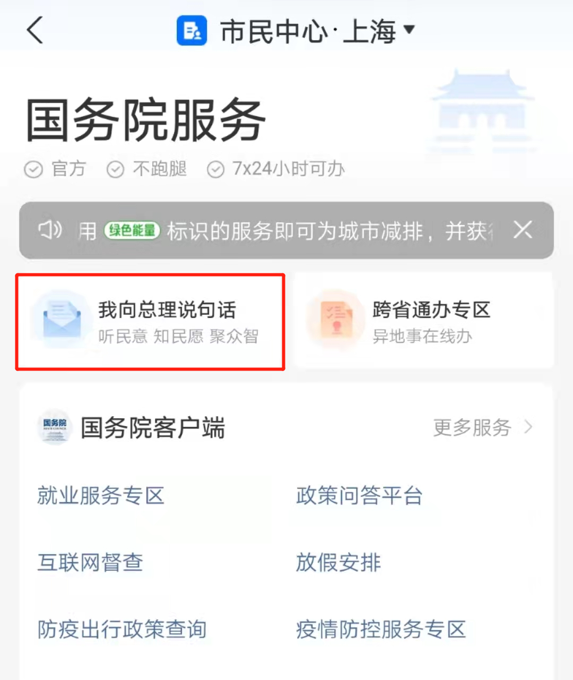Tap the back arrow icon
The image size is (573, 680).
(35, 30)
